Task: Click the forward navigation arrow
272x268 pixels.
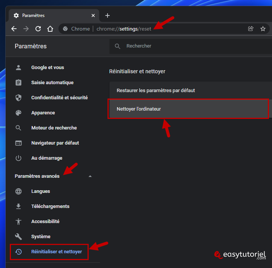Action: point(26,29)
